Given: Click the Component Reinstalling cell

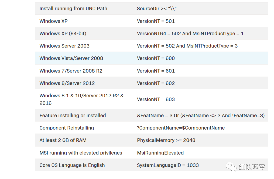Looking at the screenshot, I should (67, 128).
